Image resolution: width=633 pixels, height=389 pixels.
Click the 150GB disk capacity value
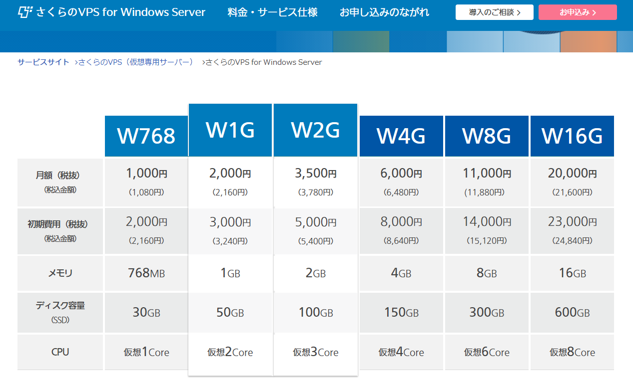(x=401, y=313)
